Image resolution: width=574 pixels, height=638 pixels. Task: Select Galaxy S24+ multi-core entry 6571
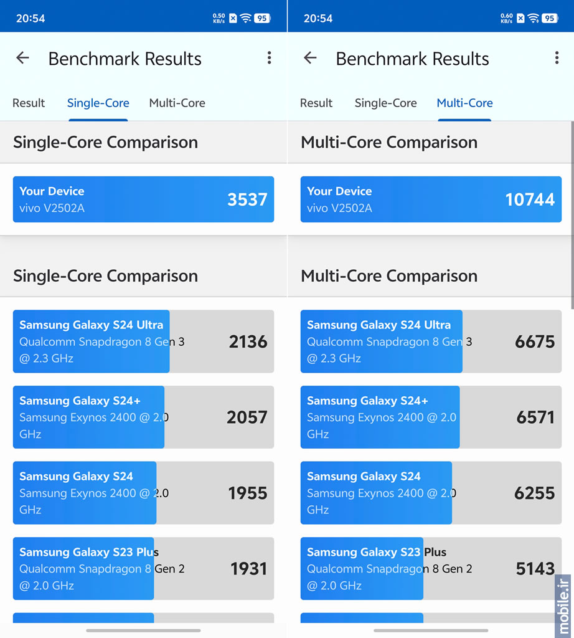[431, 417]
